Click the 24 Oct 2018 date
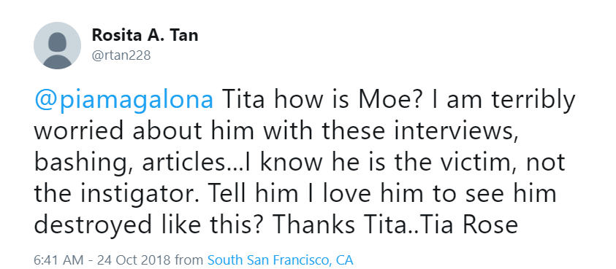616x269 pixels. coord(134,260)
